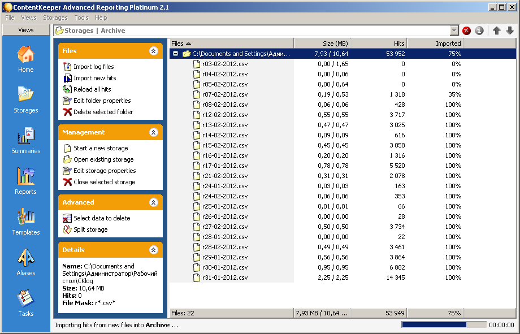The width and height of the screenshot is (520, 334).
Task: Click the down arrow toolbar icon
Action: 510,31
